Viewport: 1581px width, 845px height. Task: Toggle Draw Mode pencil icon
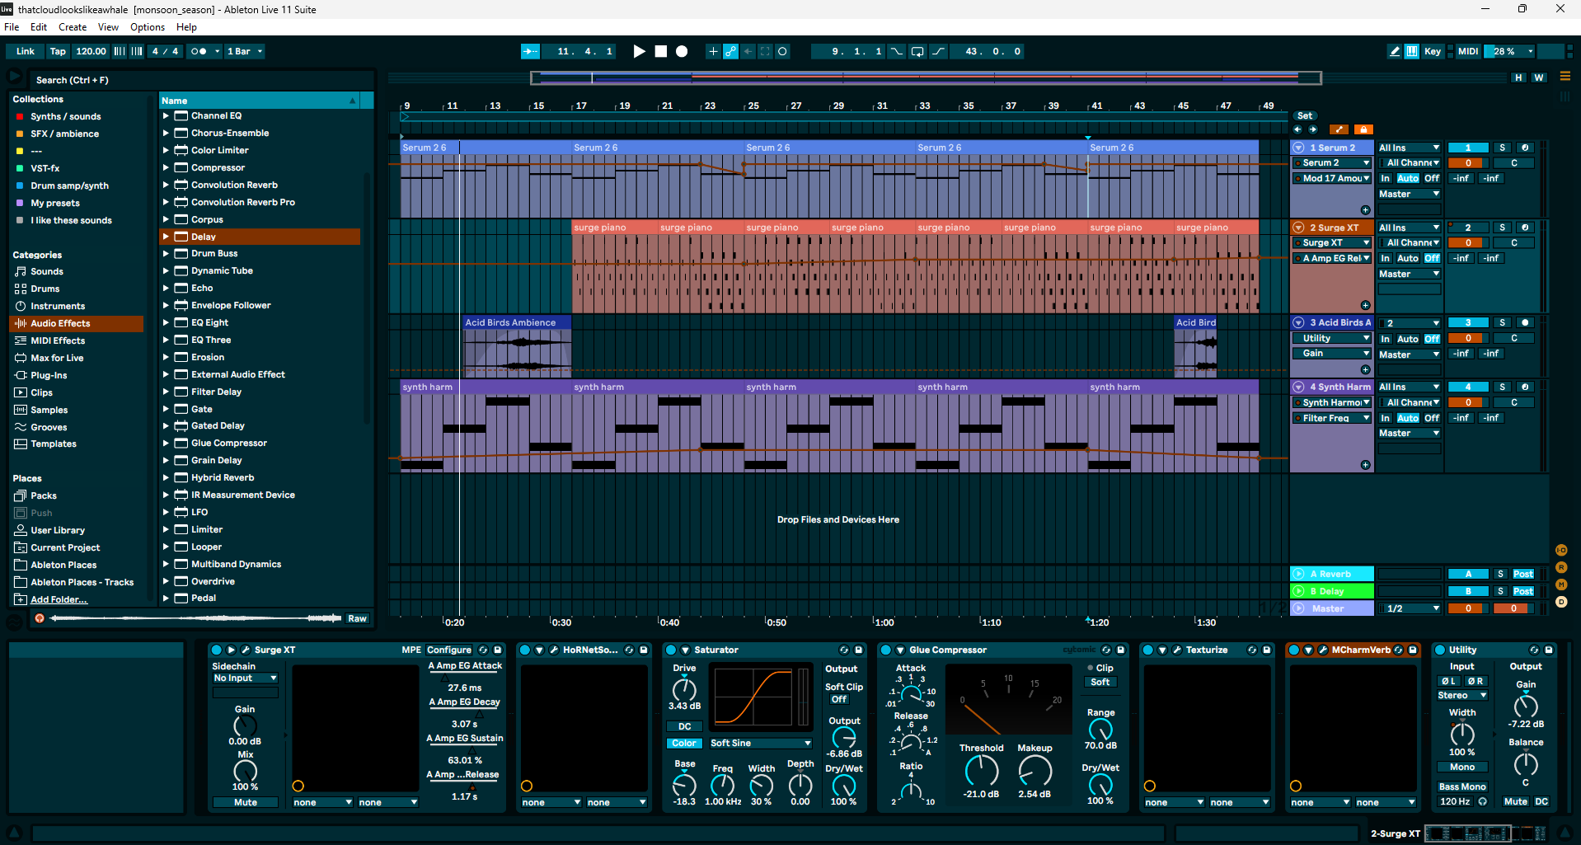coord(1394,51)
